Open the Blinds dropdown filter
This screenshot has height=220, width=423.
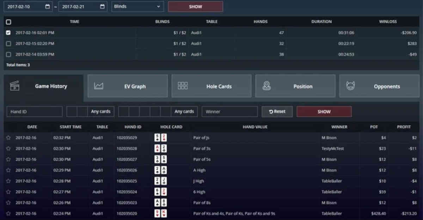point(137,6)
